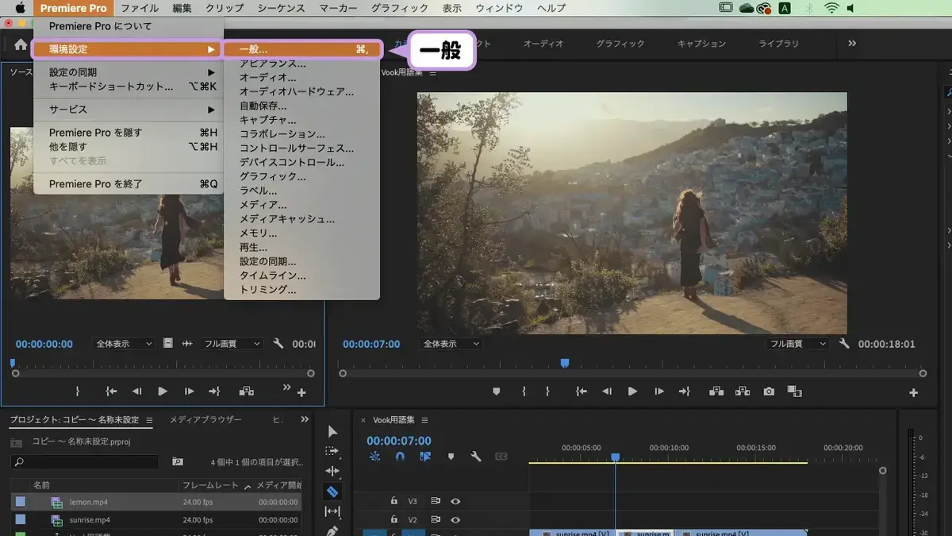Toggle the V3 track lock

pos(393,501)
